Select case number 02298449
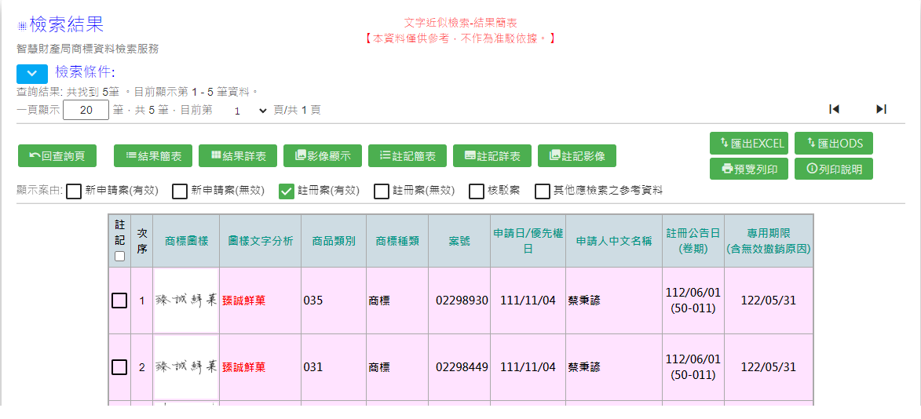This screenshot has width=921, height=419. click(x=462, y=367)
